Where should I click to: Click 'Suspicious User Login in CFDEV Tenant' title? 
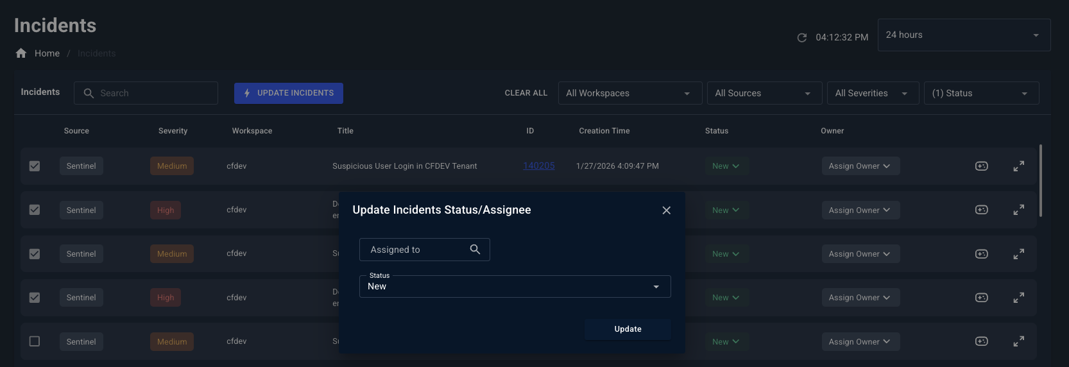pyautogui.click(x=404, y=166)
